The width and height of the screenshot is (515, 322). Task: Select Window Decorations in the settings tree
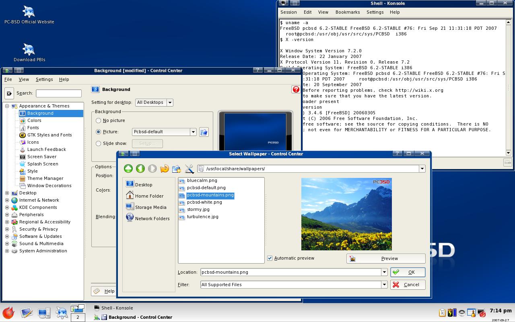click(49, 186)
